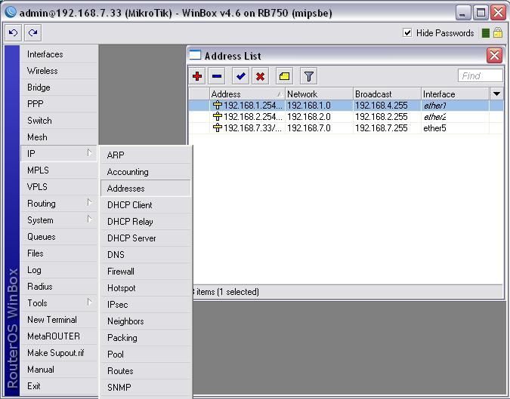
Task: Click address icon of 192.168.7.33 row
Action: (217, 128)
